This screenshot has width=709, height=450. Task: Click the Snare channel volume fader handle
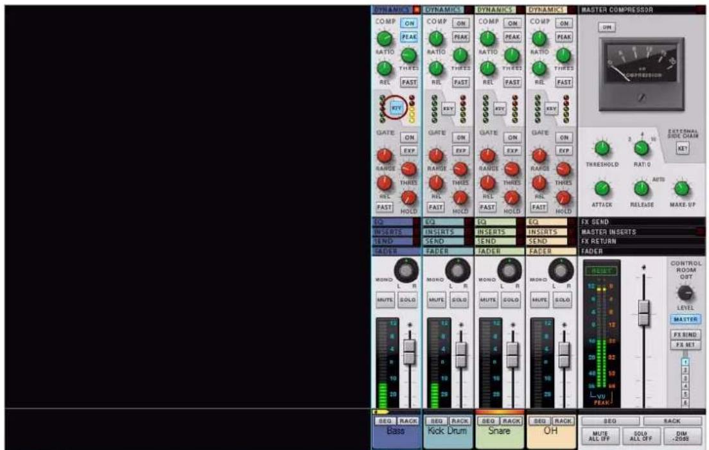click(512, 354)
